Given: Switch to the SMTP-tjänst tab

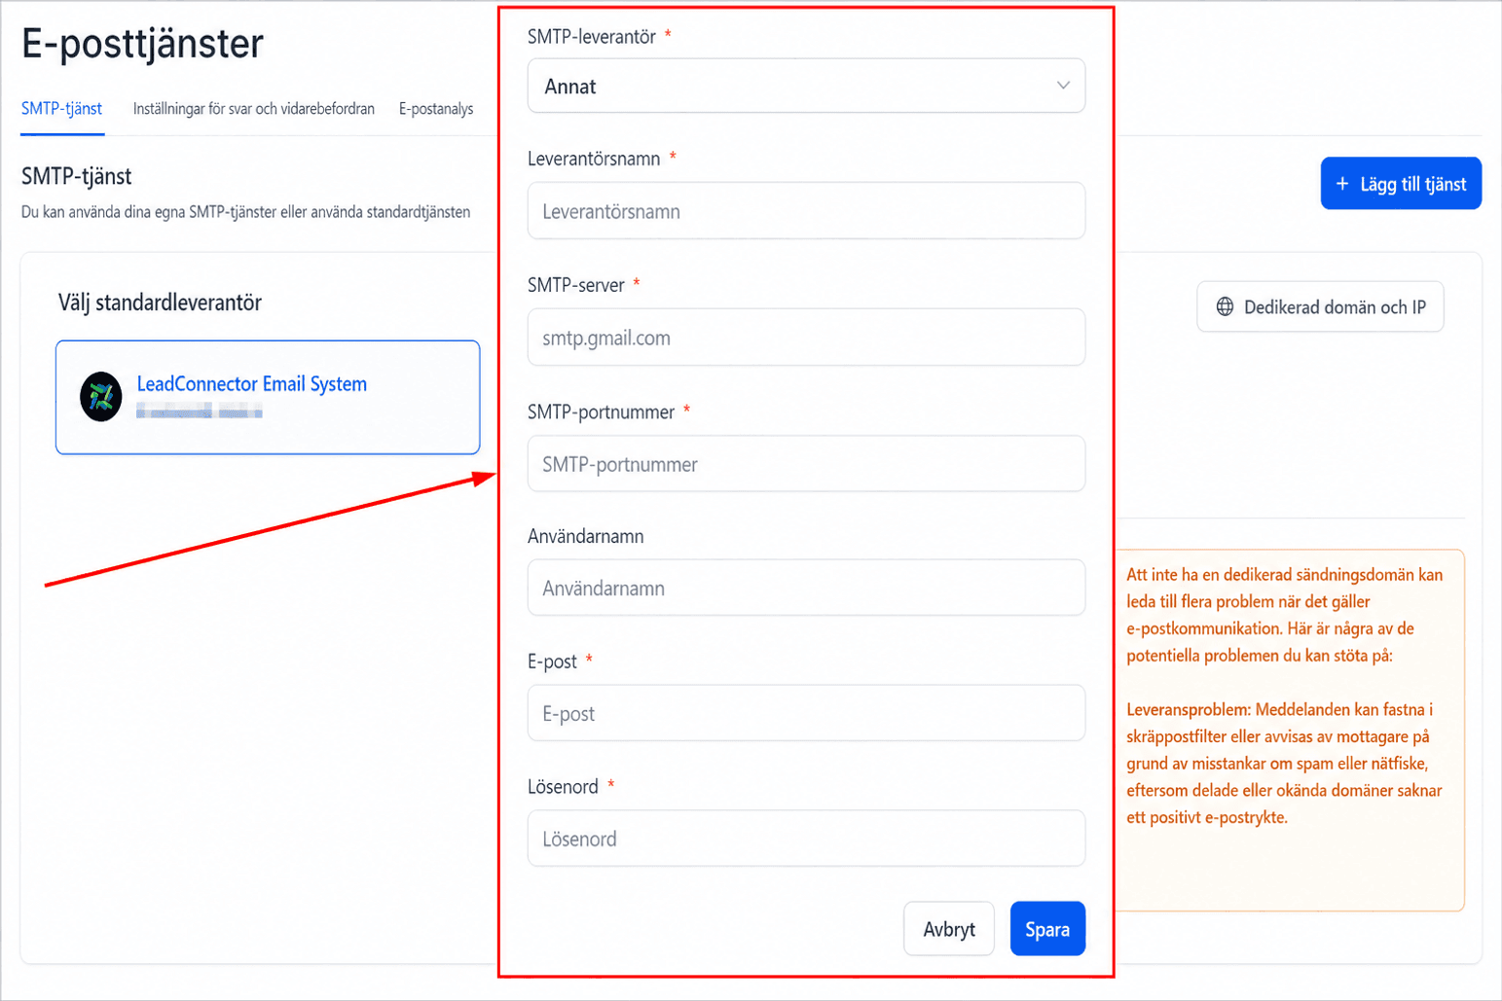Looking at the screenshot, I should (61, 109).
